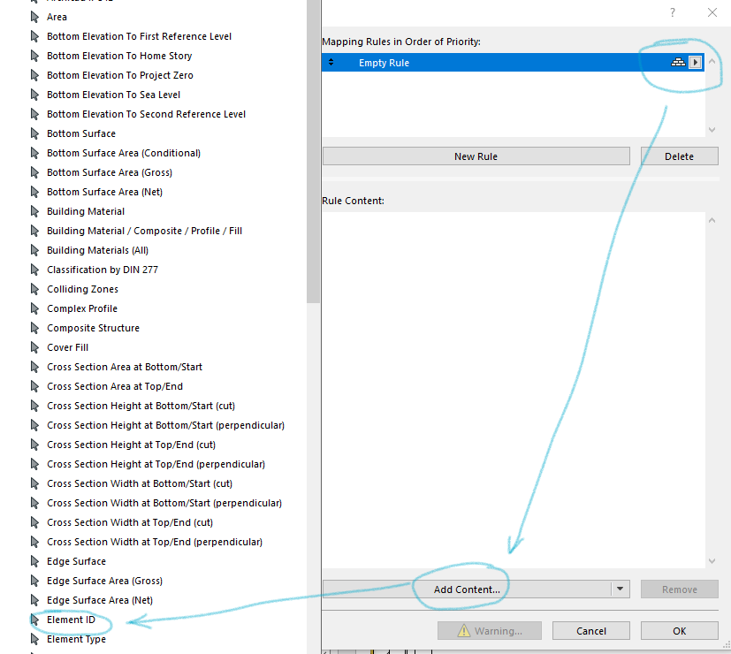Open dialog help via the question mark icon

tap(672, 12)
